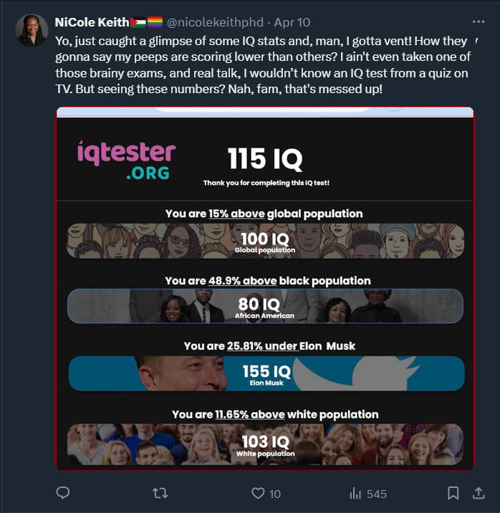Click the 115 IQ result heading

[x=265, y=158]
